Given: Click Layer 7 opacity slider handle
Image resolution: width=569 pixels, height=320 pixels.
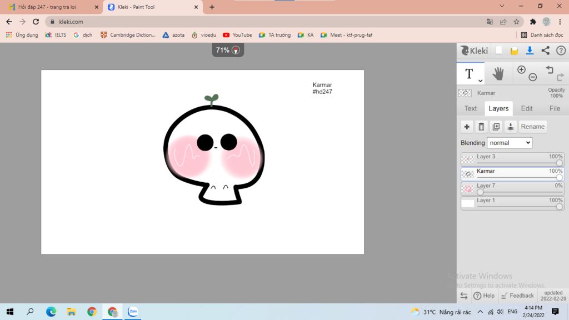Looking at the screenshot, I should [x=480, y=192].
